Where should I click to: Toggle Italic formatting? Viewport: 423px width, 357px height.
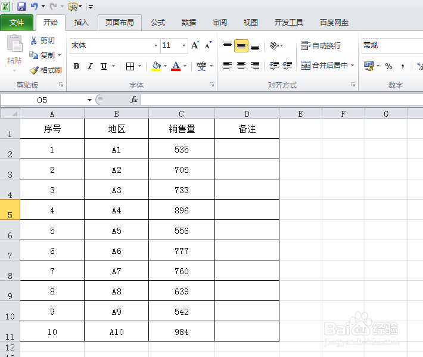[x=90, y=66]
